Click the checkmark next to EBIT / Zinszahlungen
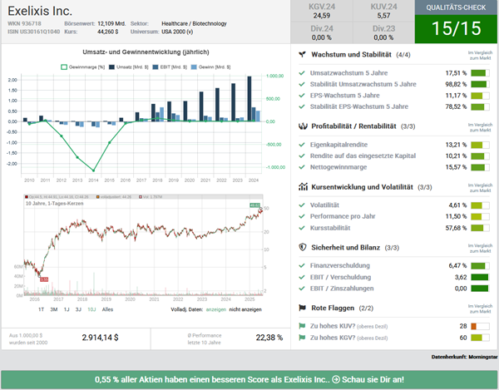499x390 pixels. [302, 289]
